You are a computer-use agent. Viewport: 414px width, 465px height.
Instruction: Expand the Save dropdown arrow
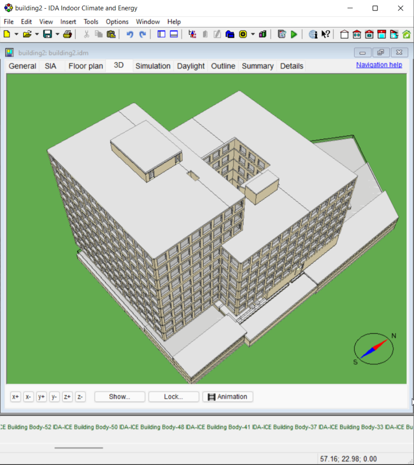pos(57,34)
